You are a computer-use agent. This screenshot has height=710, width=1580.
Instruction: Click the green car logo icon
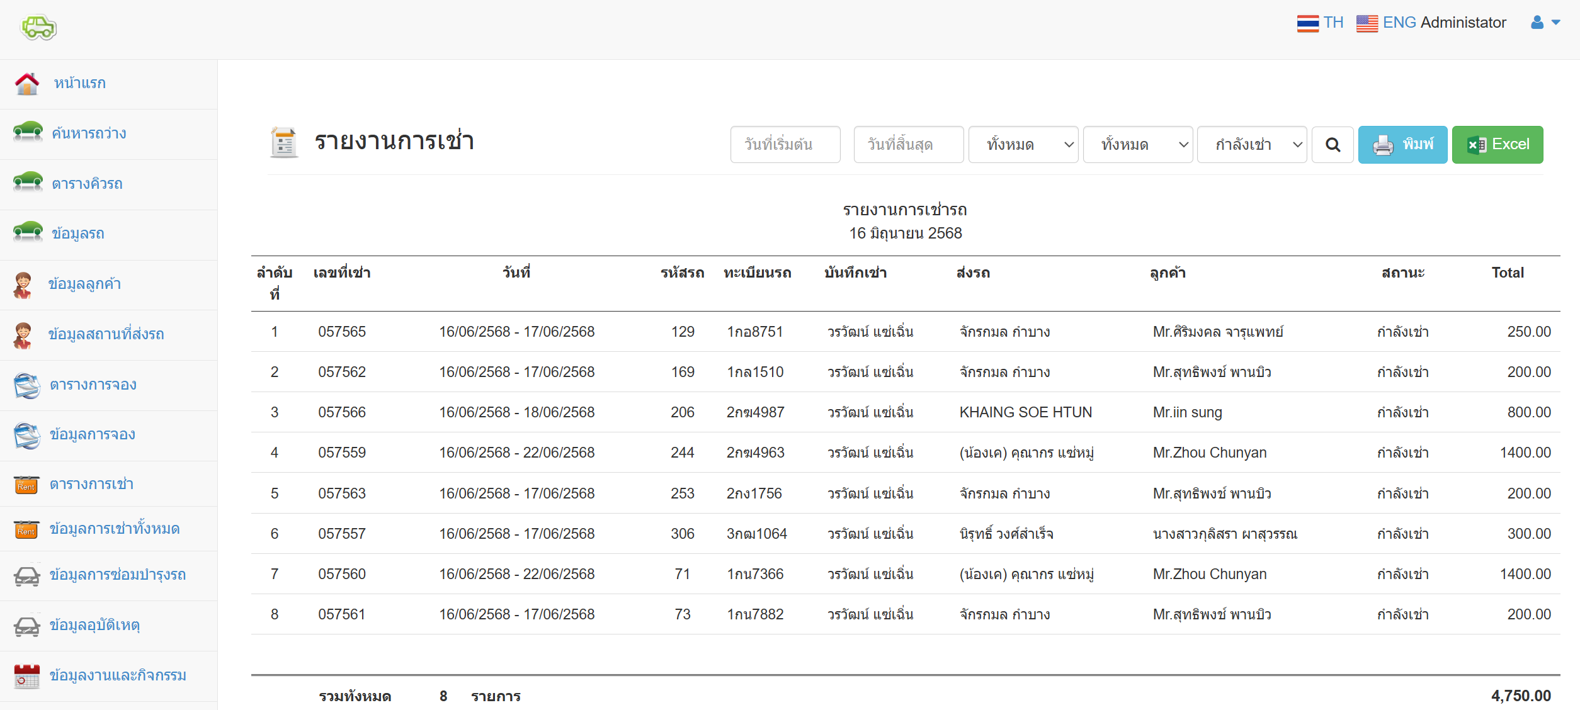coord(39,27)
